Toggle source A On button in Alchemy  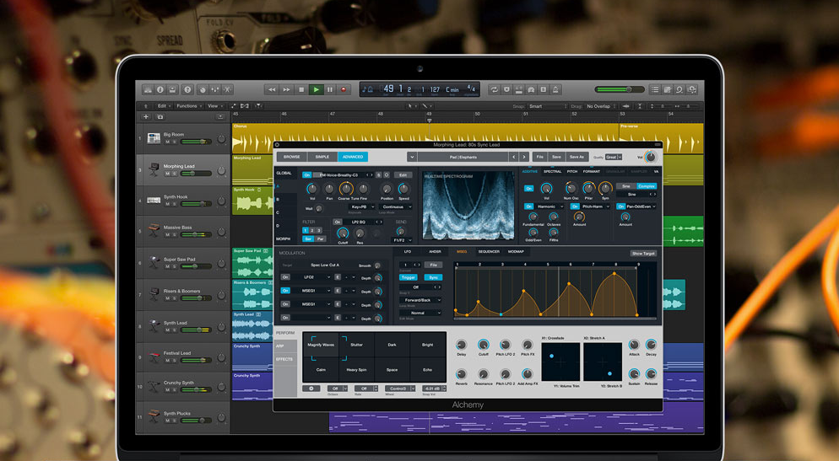pyautogui.click(x=306, y=174)
